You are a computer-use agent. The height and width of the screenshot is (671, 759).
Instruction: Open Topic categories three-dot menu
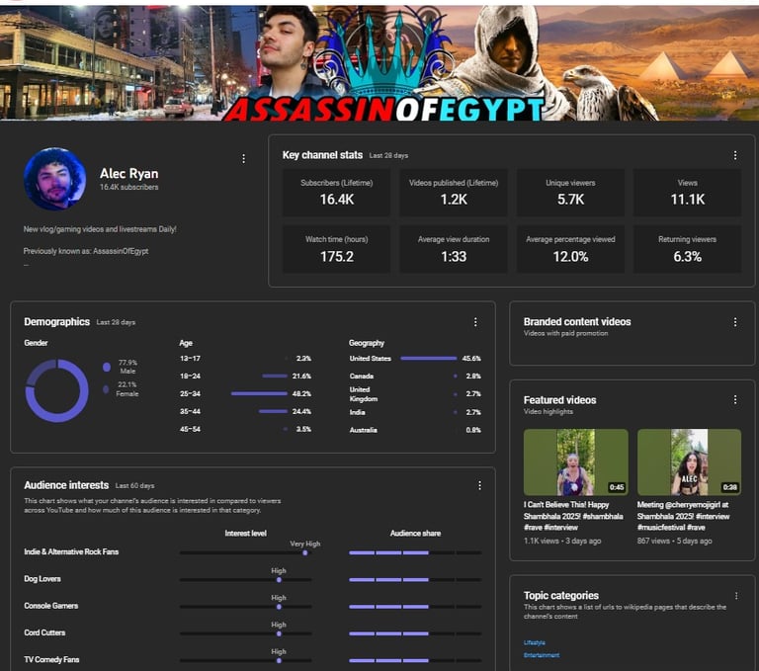coord(735,596)
